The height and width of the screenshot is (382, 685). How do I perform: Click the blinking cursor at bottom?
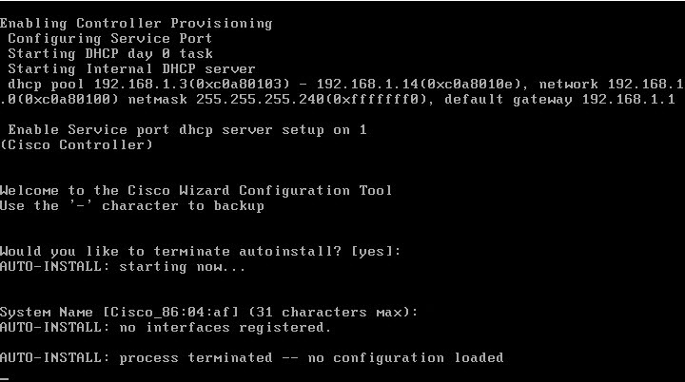tap(5, 378)
